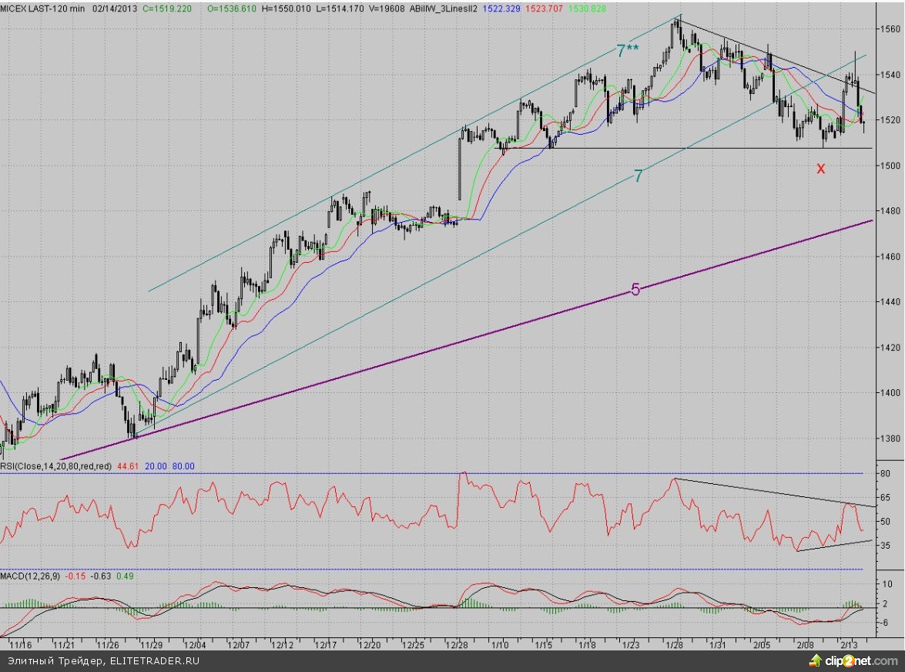Select the purple trendline label 5
Screen dimensions: 905x672
(x=635, y=290)
